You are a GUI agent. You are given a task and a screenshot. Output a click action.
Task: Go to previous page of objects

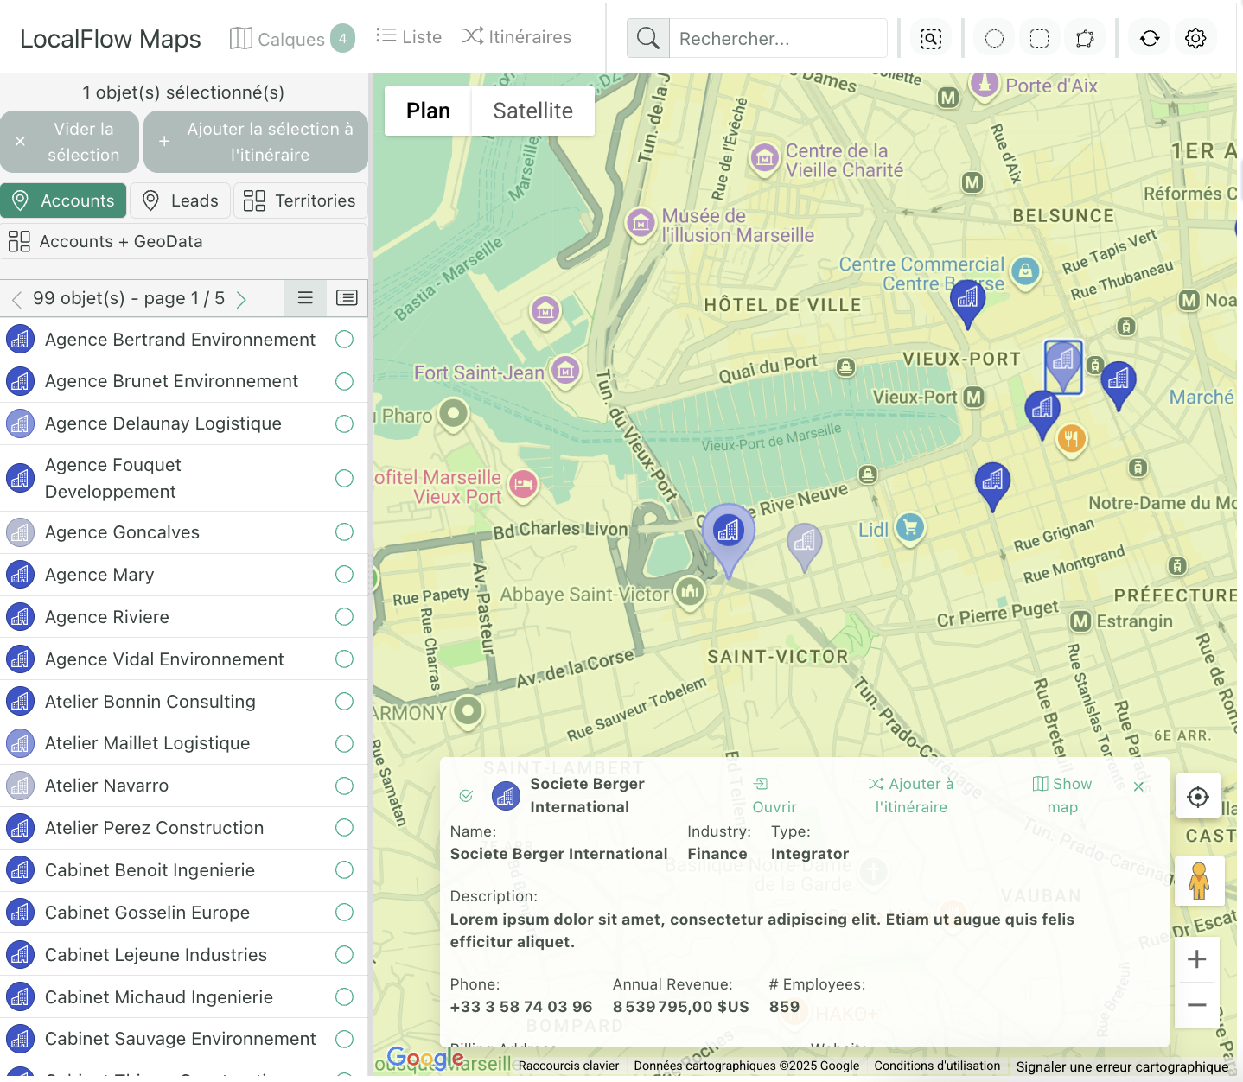click(x=16, y=299)
